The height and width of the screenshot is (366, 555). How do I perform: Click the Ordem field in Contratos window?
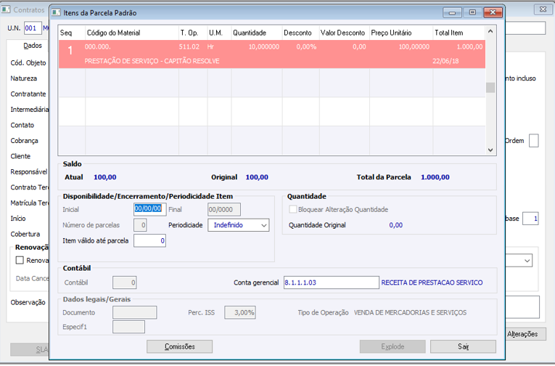point(534,141)
